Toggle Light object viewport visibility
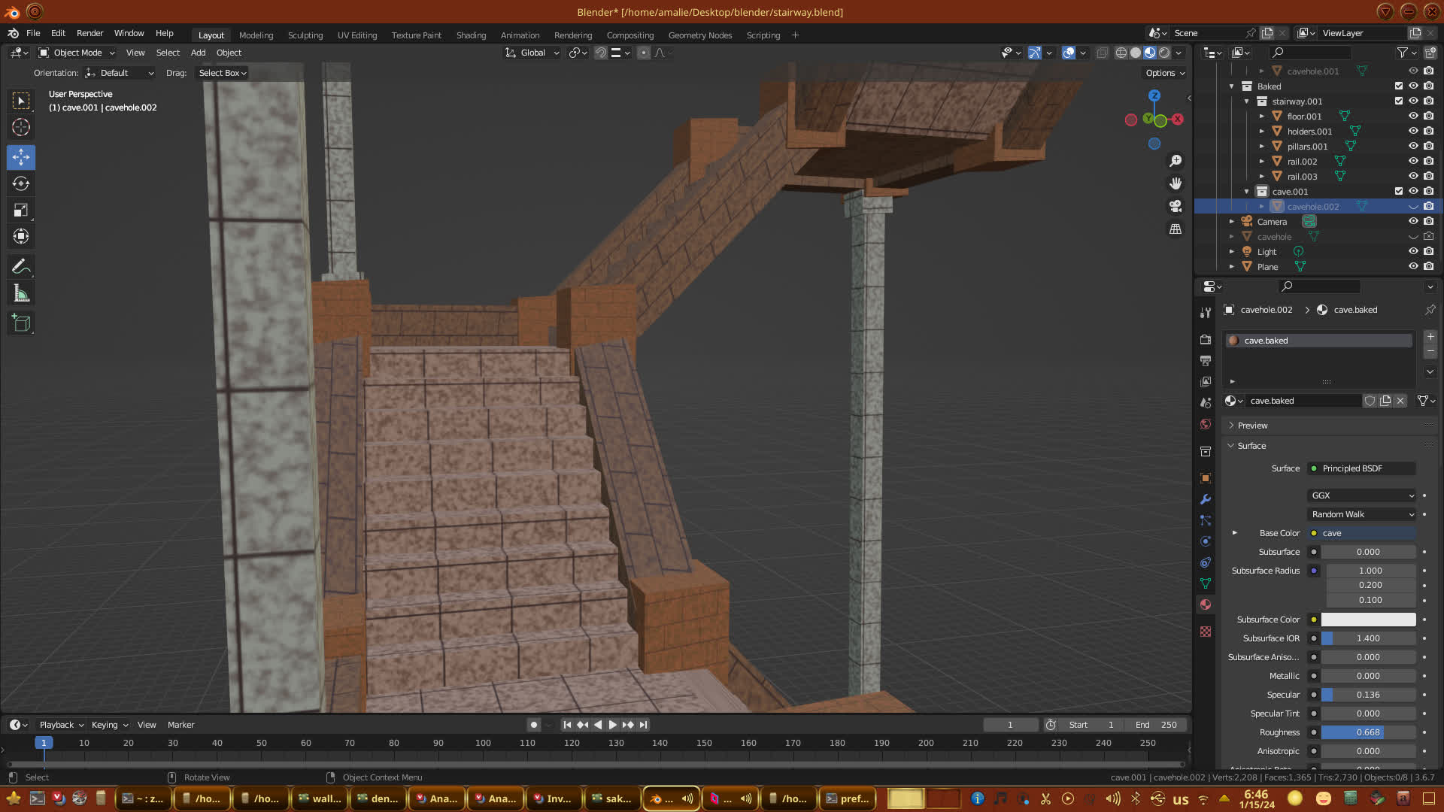This screenshot has width=1444, height=812. click(1413, 251)
